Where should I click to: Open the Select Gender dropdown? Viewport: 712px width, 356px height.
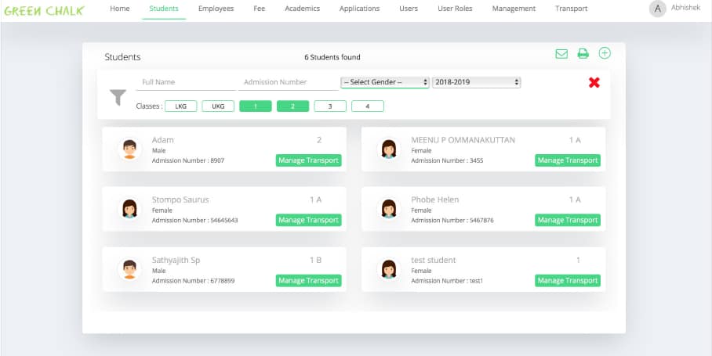click(384, 82)
